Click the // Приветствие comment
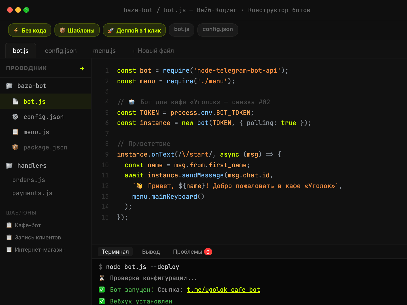Viewport: 407px width, 305px height. click(x=144, y=144)
